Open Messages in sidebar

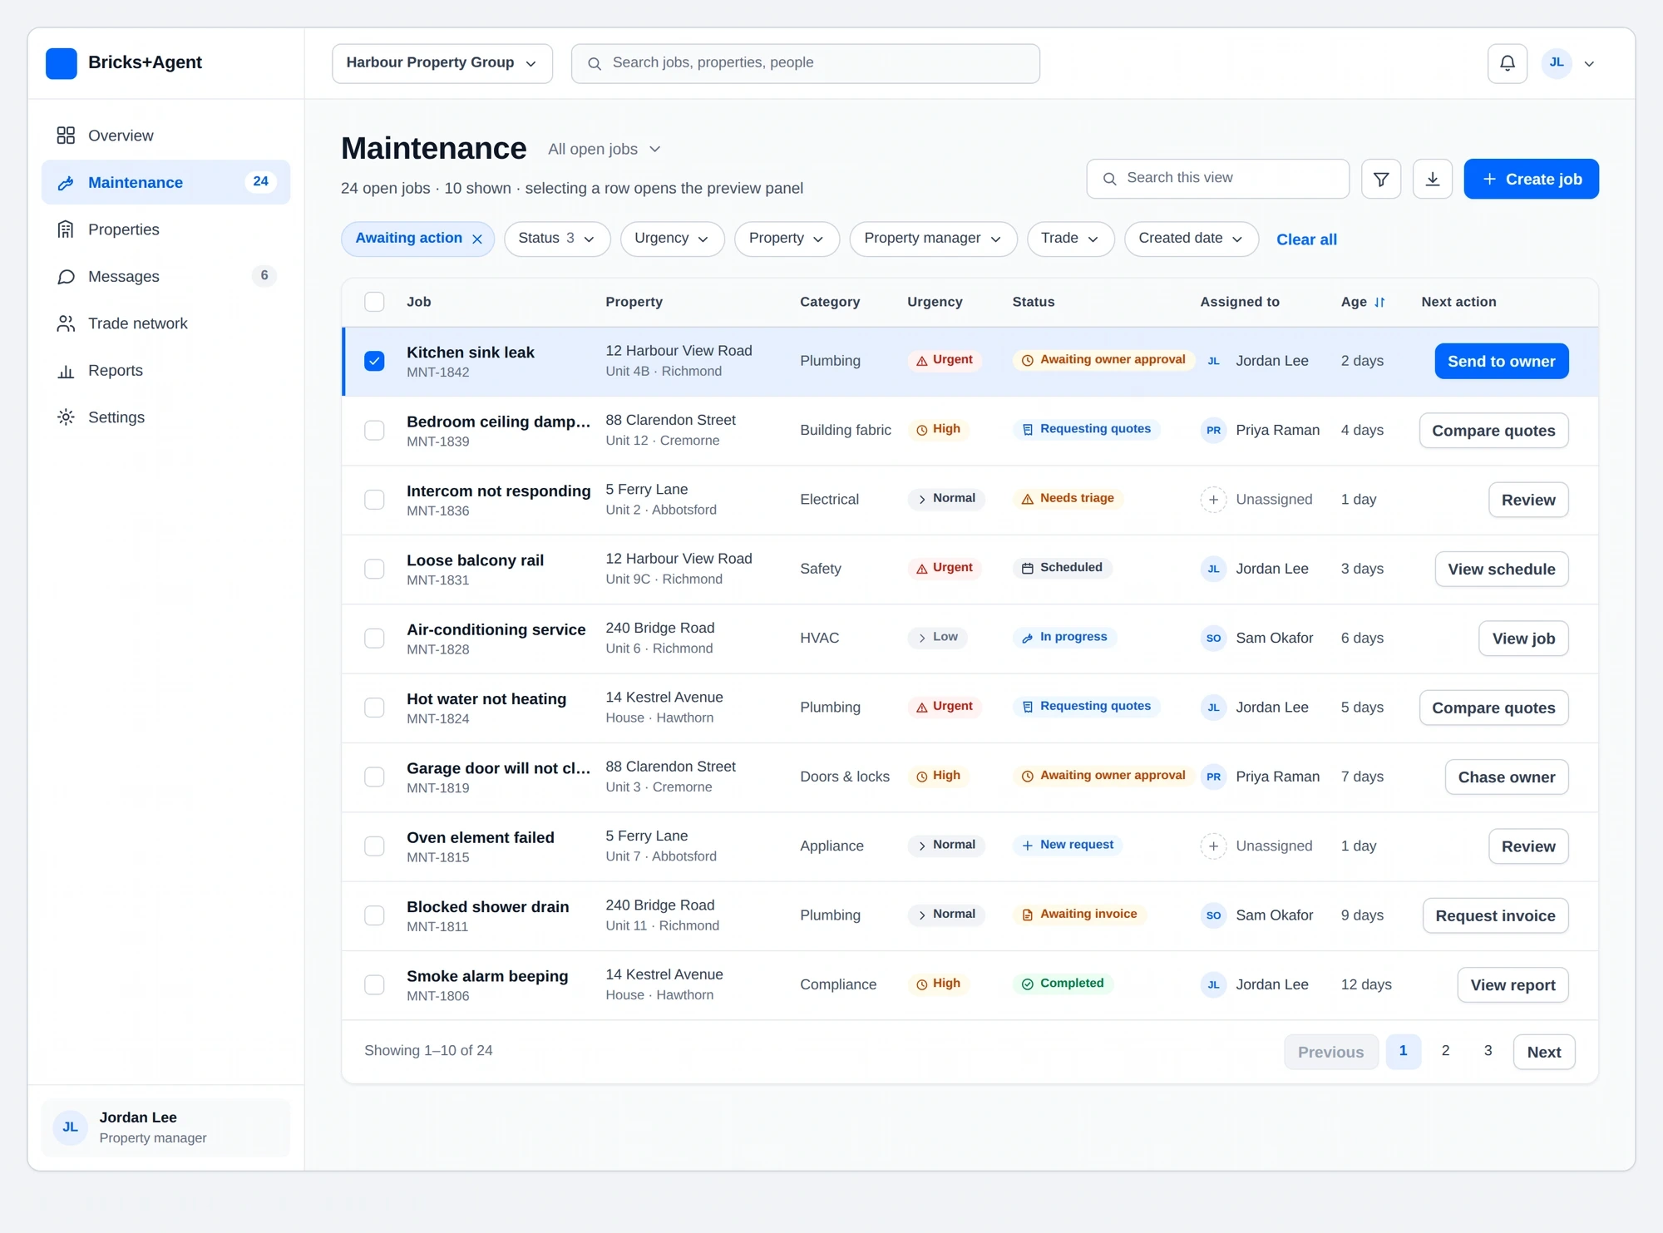[165, 277]
